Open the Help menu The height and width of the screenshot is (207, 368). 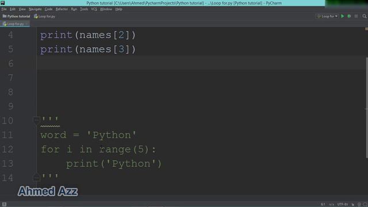point(119,9)
